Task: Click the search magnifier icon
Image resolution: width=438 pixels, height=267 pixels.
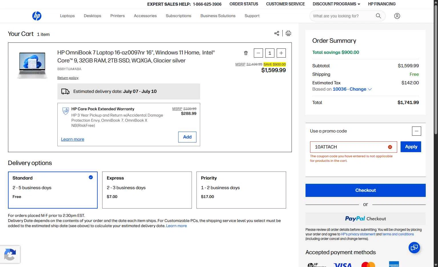Action: 378,16
